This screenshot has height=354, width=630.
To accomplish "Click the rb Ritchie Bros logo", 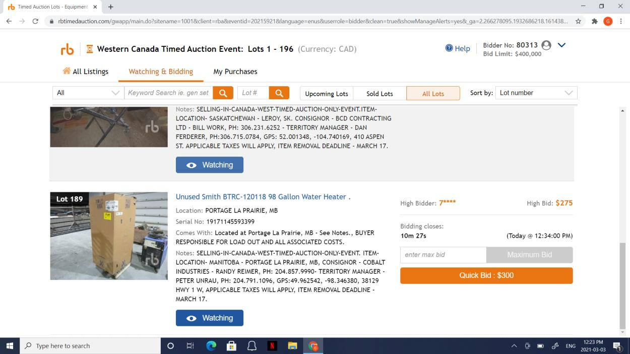I will coord(67,49).
